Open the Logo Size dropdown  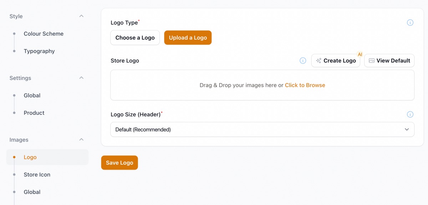click(263, 129)
